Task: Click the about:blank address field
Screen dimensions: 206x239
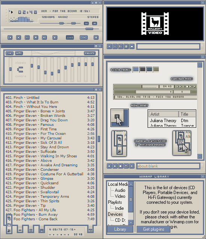Action: pos(168,166)
